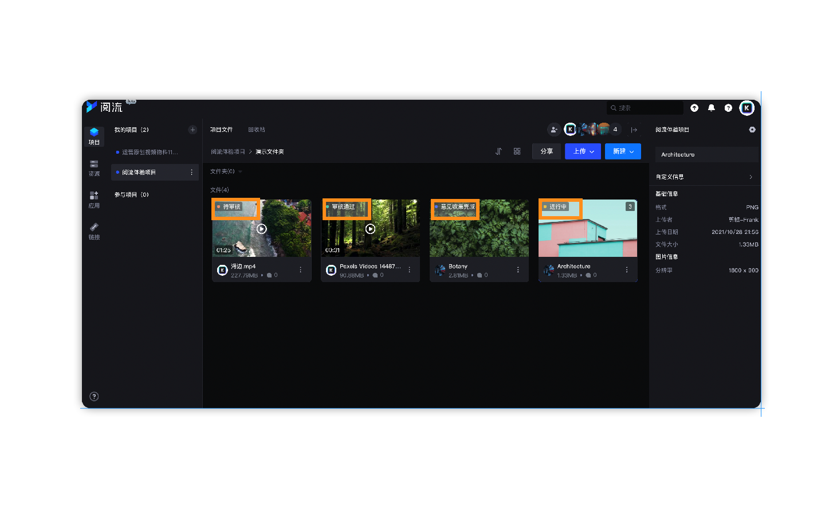Click the file name 海边.mp4
This screenshot has height=516, width=825.
tap(243, 267)
